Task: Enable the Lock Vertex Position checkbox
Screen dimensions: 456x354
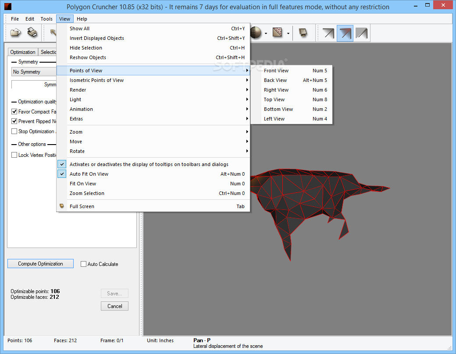Action: pos(14,155)
